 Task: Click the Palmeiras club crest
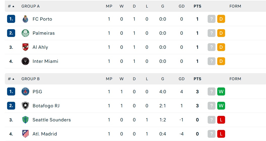[25, 33]
